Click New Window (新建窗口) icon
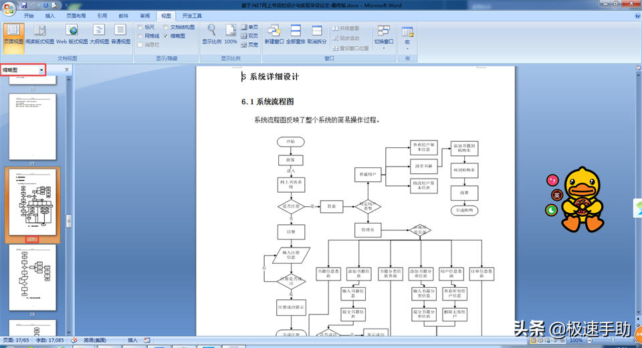This screenshot has width=642, height=348. click(274, 33)
